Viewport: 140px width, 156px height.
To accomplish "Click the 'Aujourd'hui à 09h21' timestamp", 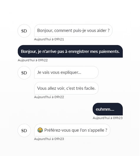I will 49,39.
